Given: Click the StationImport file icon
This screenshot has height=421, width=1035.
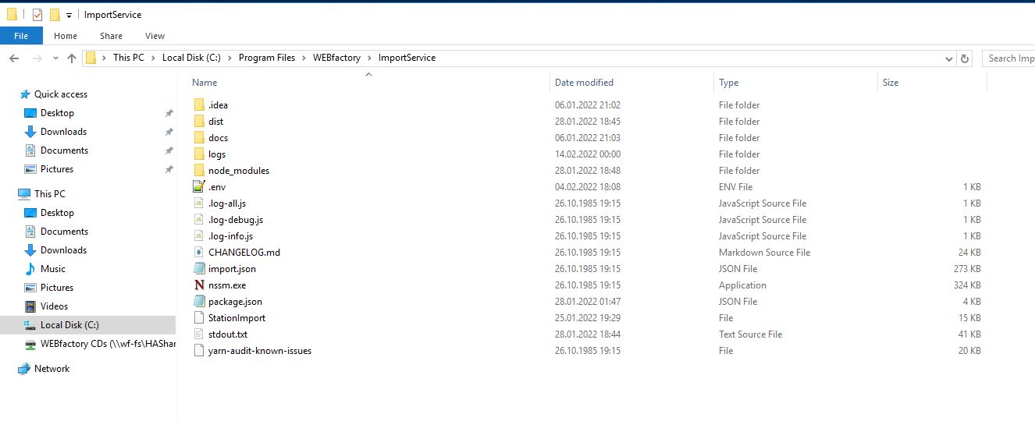Looking at the screenshot, I should [x=198, y=317].
